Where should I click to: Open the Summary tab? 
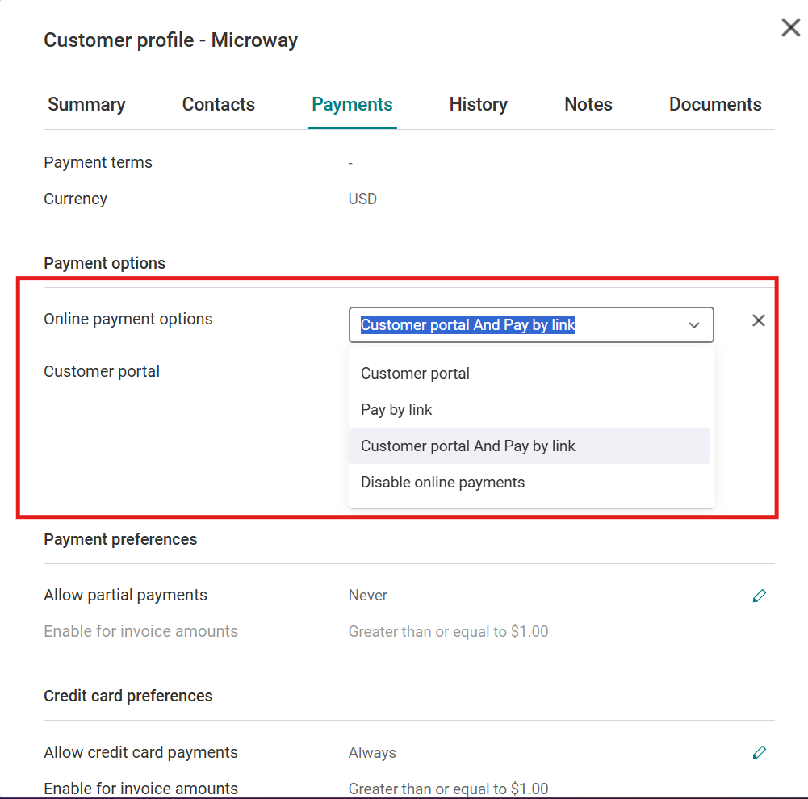[86, 104]
